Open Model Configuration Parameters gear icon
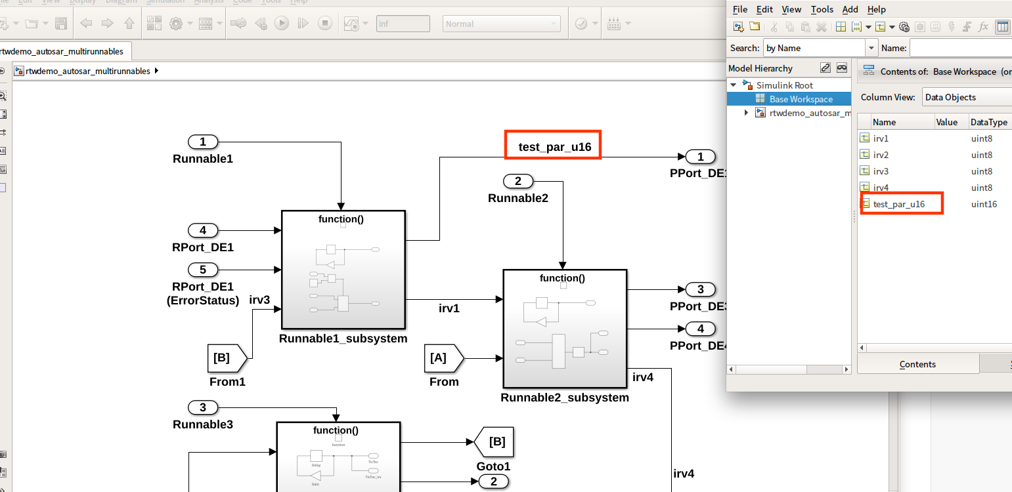 coord(176,24)
